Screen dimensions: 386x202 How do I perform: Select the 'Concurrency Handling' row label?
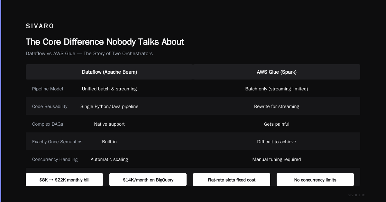pyautogui.click(x=55, y=159)
